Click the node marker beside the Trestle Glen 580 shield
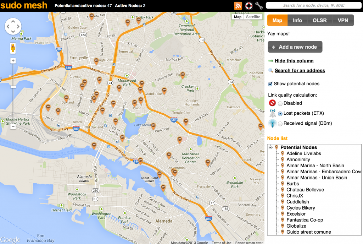 pos(186,121)
